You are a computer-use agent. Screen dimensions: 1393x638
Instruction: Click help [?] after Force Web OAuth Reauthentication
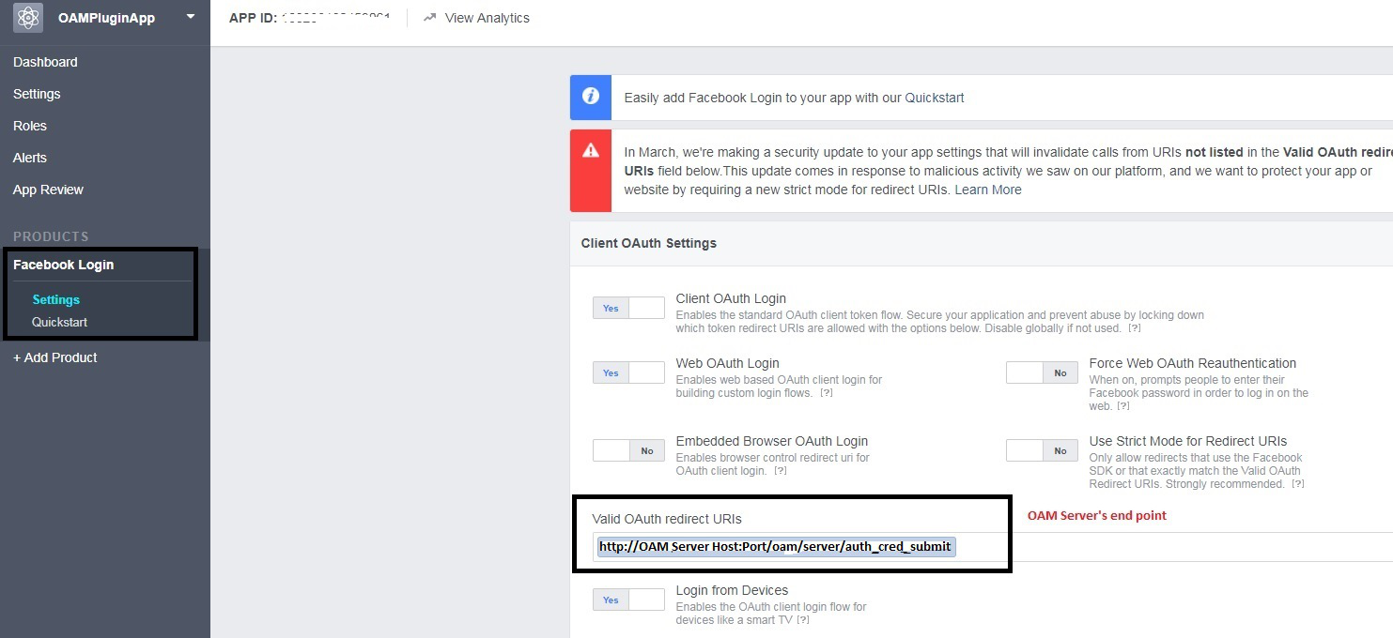pyautogui.click(x=1122, y=406)
